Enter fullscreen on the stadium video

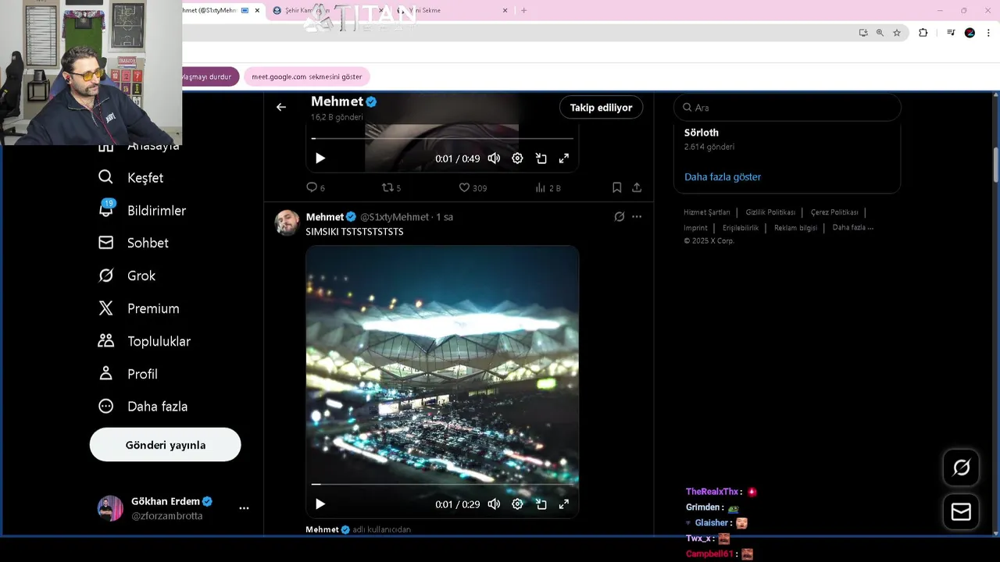[563, 504]
